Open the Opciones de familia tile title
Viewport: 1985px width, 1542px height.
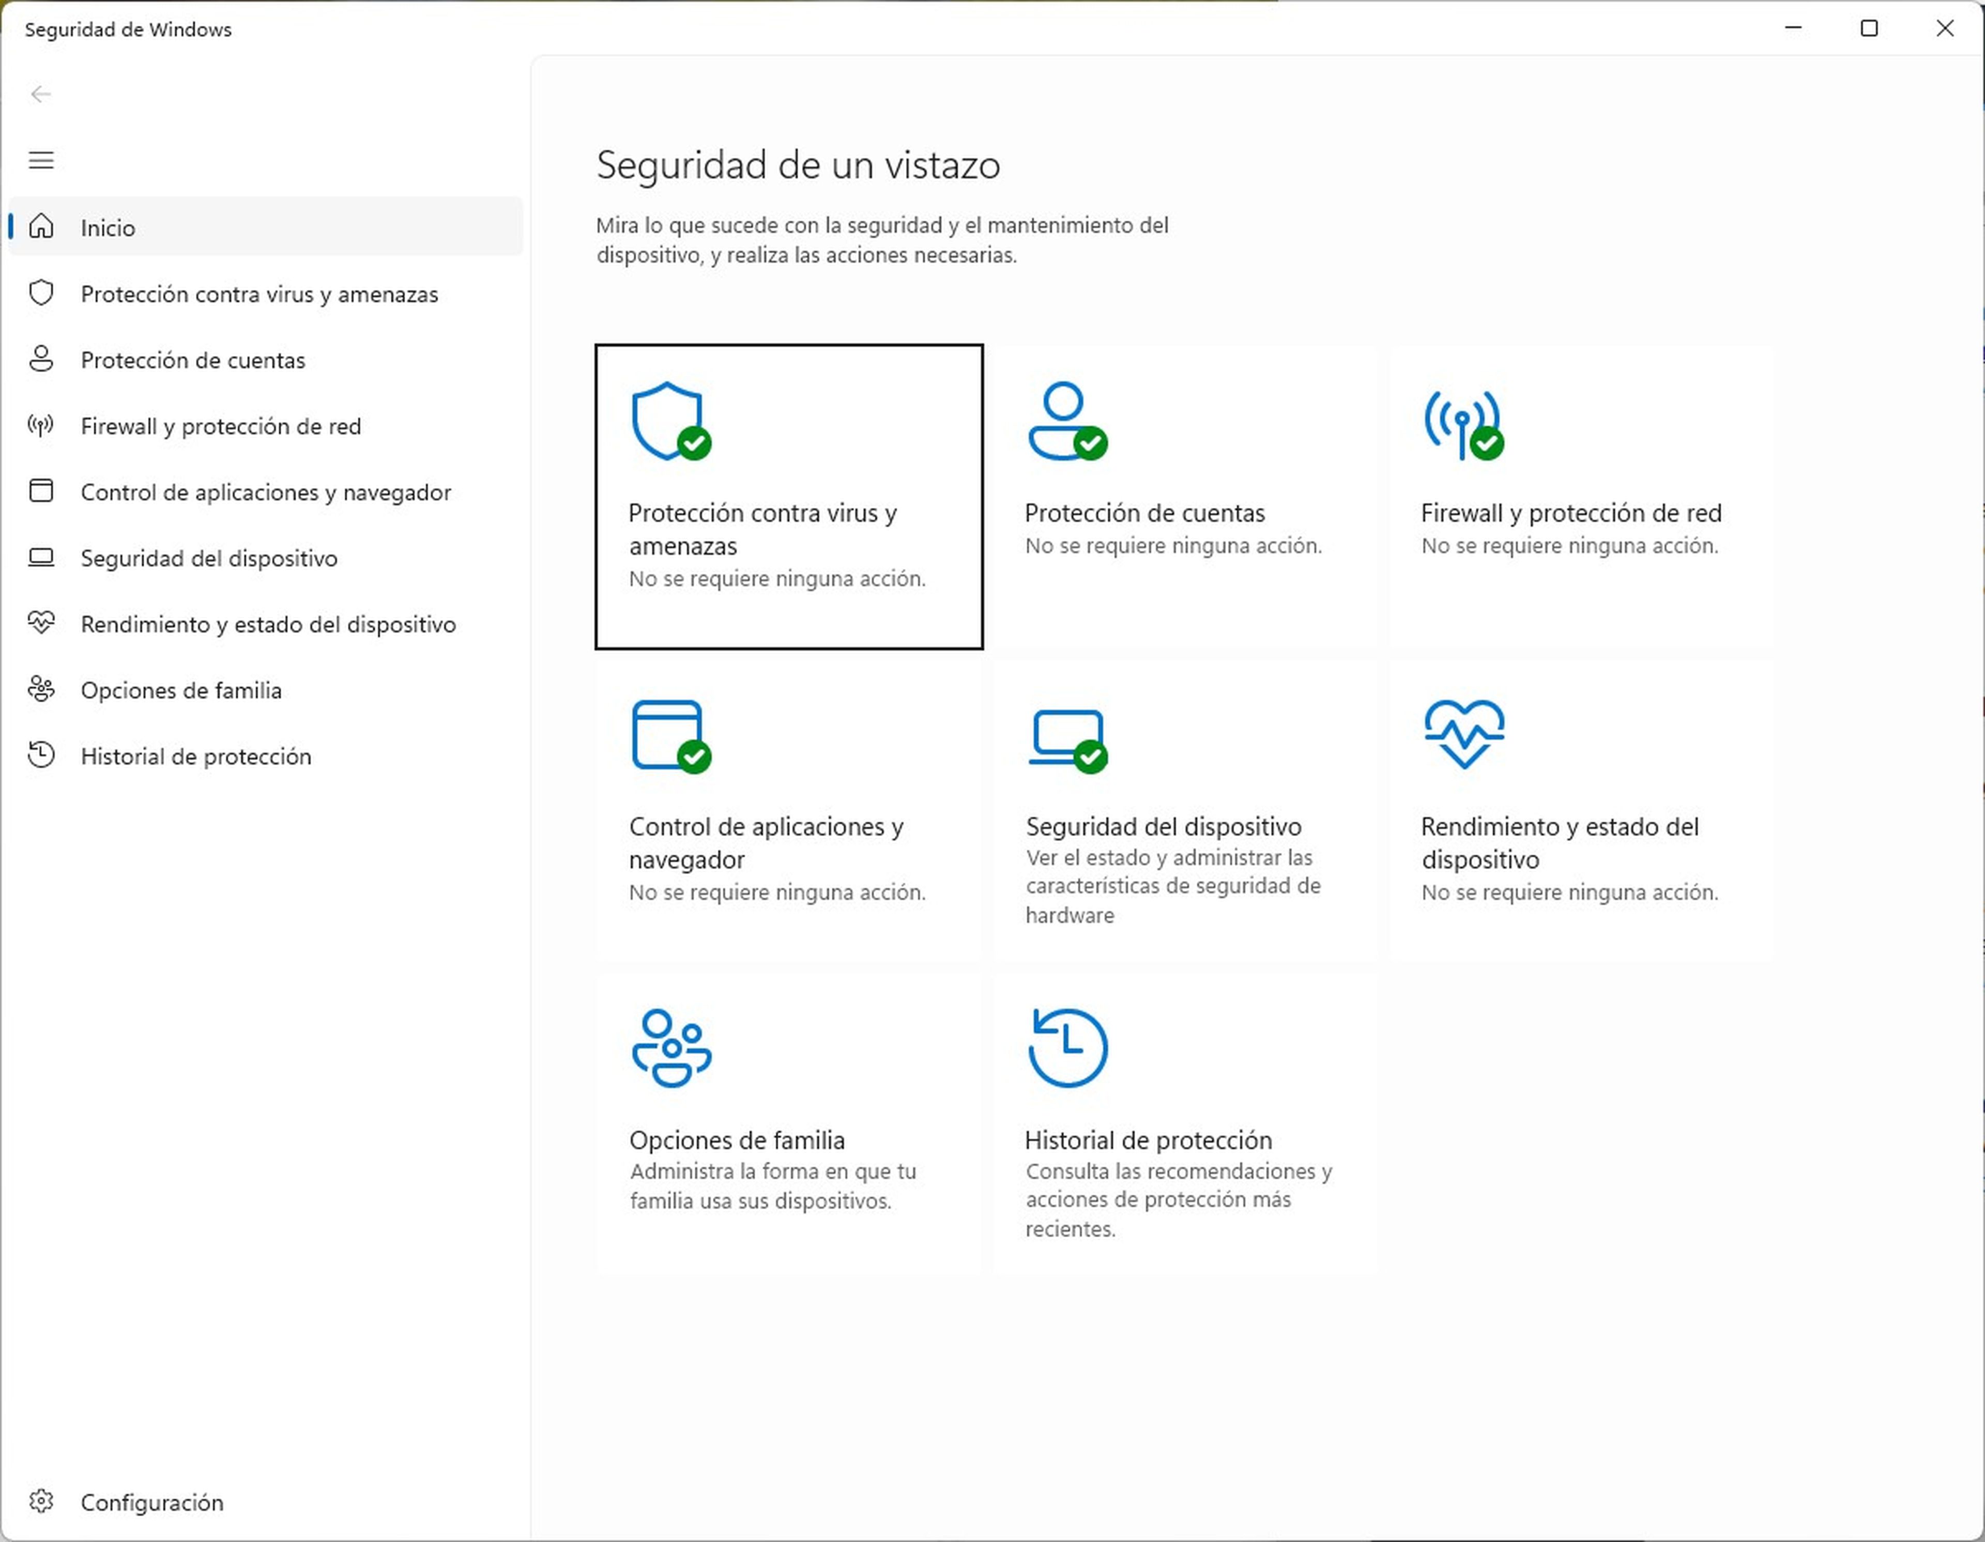737,1140
